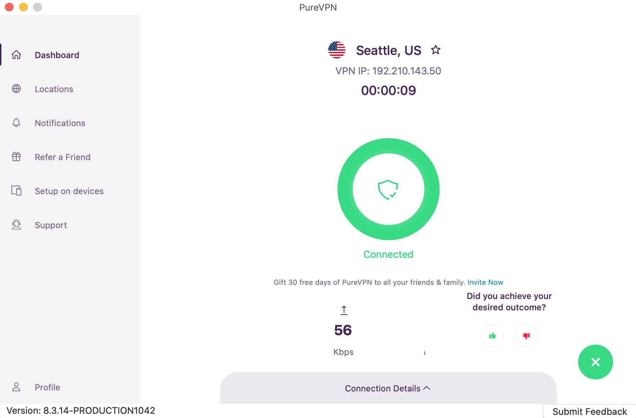This screenshot has height=418, width=636.
Task: Dismiss feedback prompt with green X button
Action: coord(596,362)
